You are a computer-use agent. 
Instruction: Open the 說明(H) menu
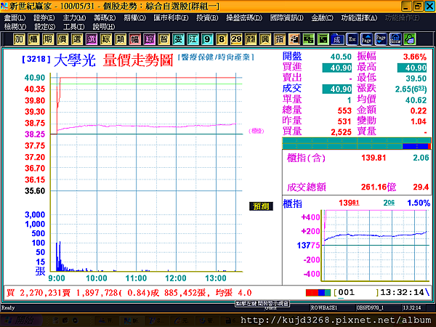104,27
